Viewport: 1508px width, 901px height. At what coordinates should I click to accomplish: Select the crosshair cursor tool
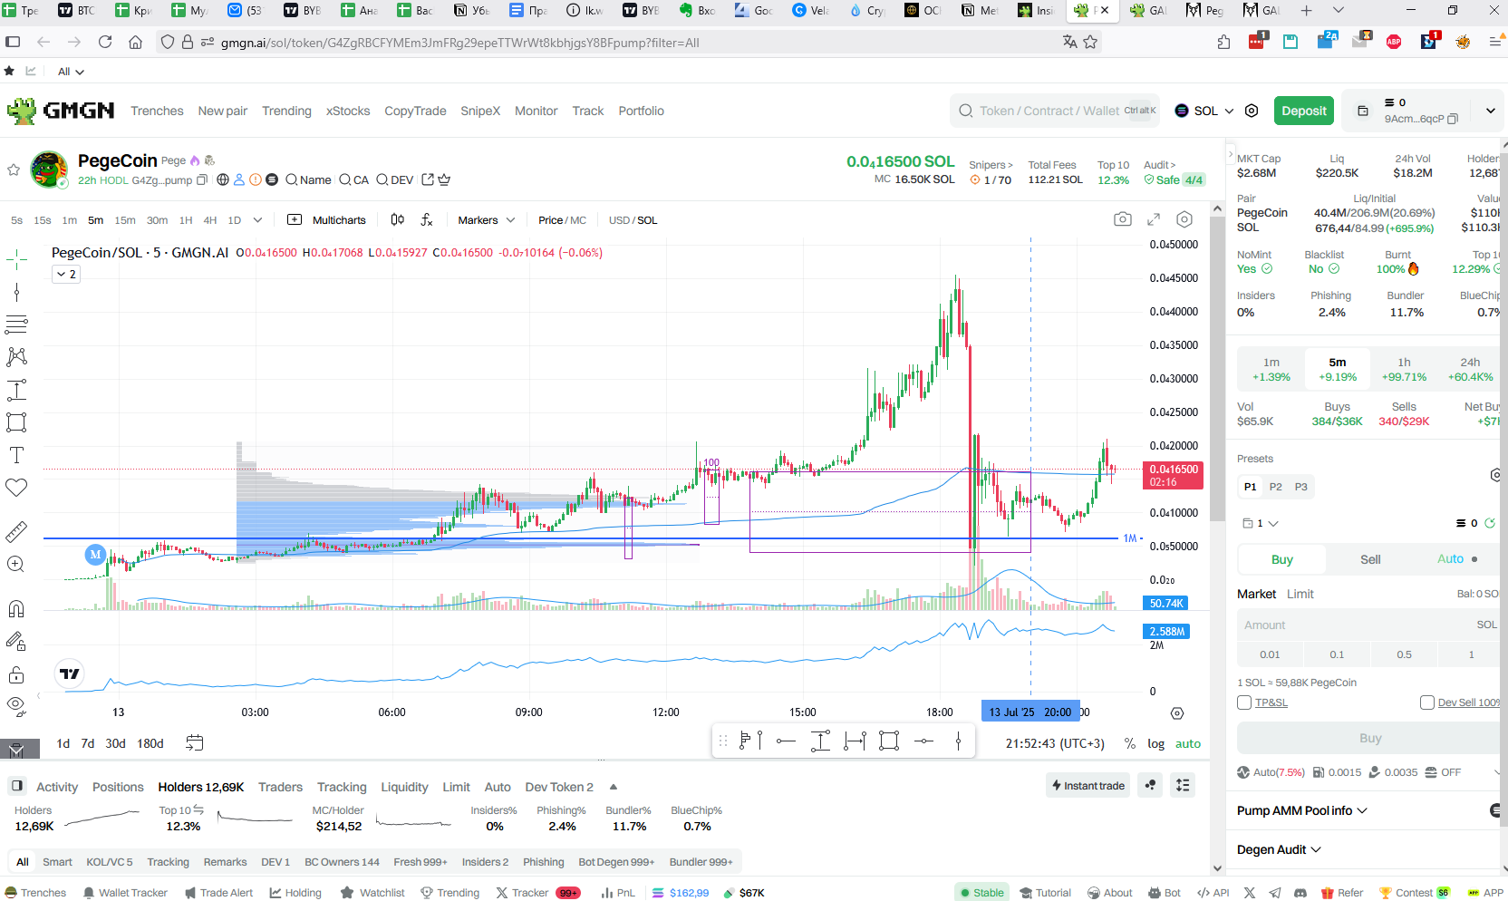(x=16, y=260)
